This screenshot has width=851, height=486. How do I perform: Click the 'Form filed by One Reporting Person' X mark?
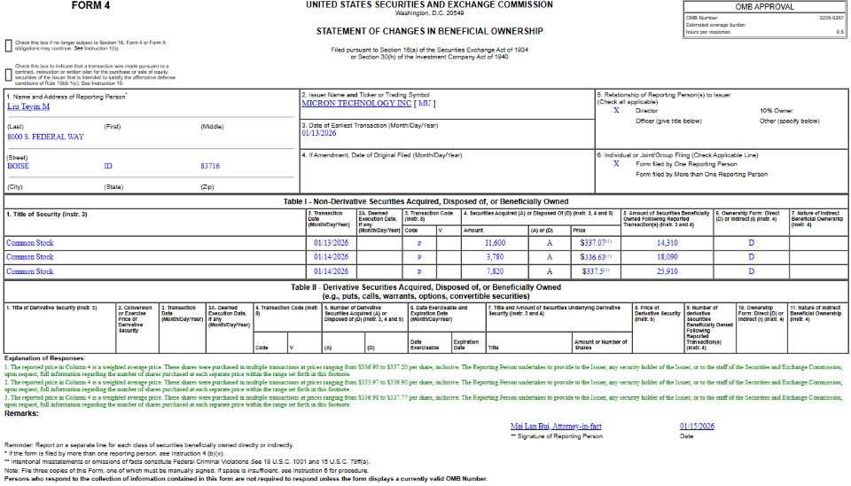[x=616, y=164]
